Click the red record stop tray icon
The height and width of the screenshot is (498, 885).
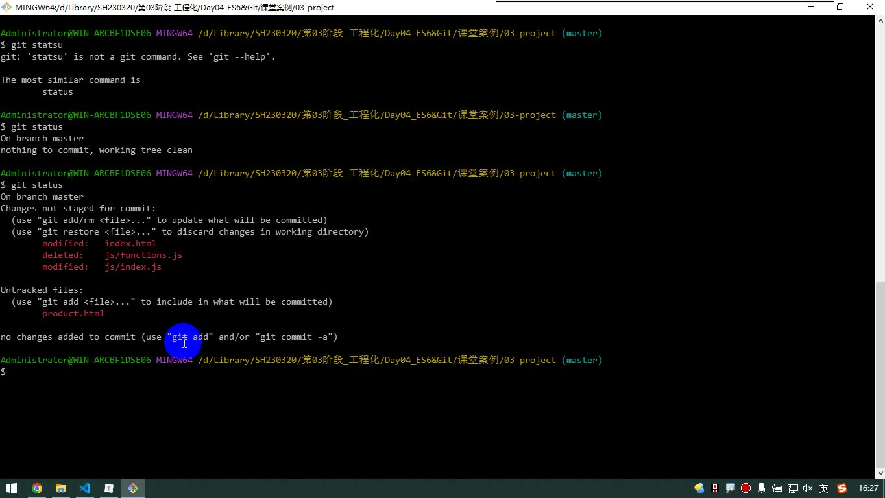tap(746, 488)
